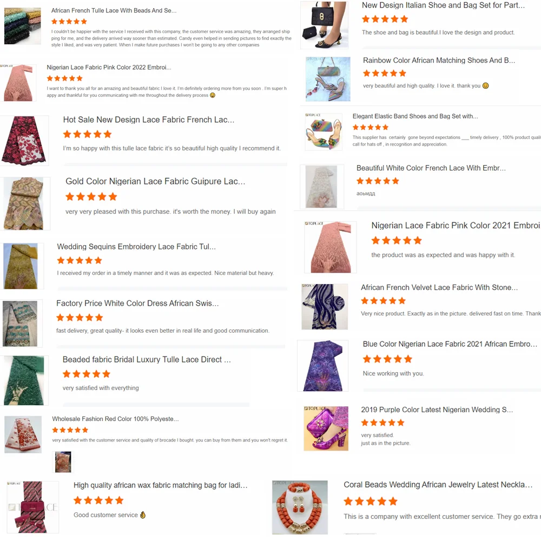Select the Blue Color Nigerian Lace Fabric 2021 title
Viewport: 541px width, 541px height.
click(450, 344)
